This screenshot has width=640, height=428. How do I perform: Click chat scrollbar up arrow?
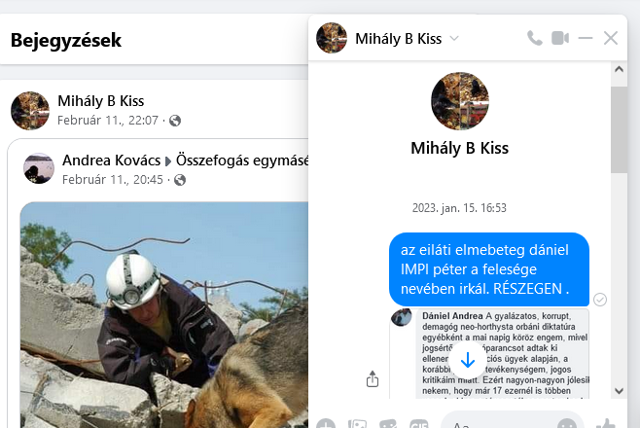click(619, 69)
